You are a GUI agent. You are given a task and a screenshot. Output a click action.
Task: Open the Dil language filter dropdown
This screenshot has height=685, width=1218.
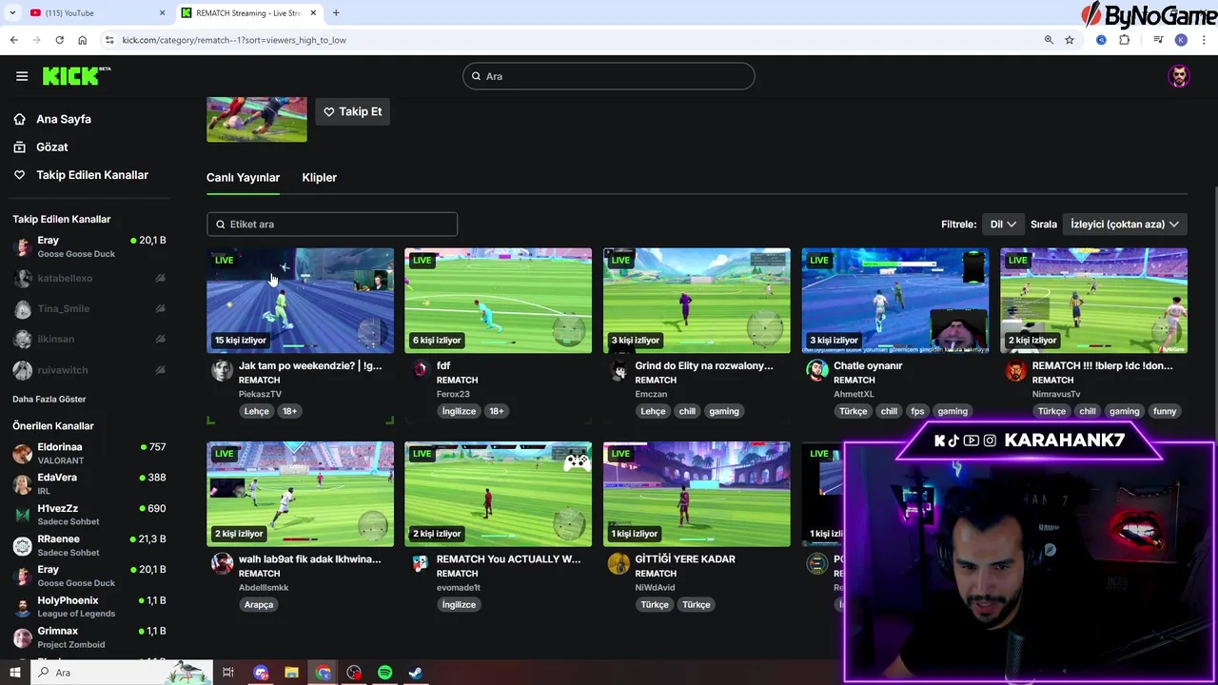pos(1003,224)
